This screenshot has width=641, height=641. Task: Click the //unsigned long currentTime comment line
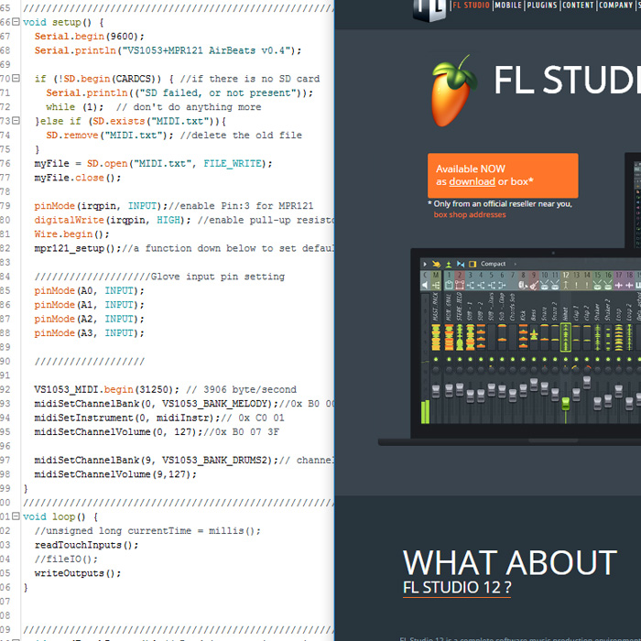pyautogui.click(x=147, y=530)
